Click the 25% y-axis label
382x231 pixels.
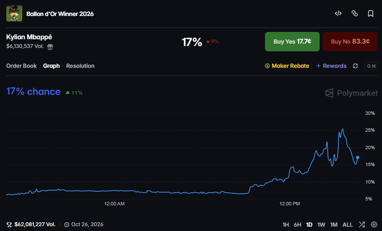point(370,130)
